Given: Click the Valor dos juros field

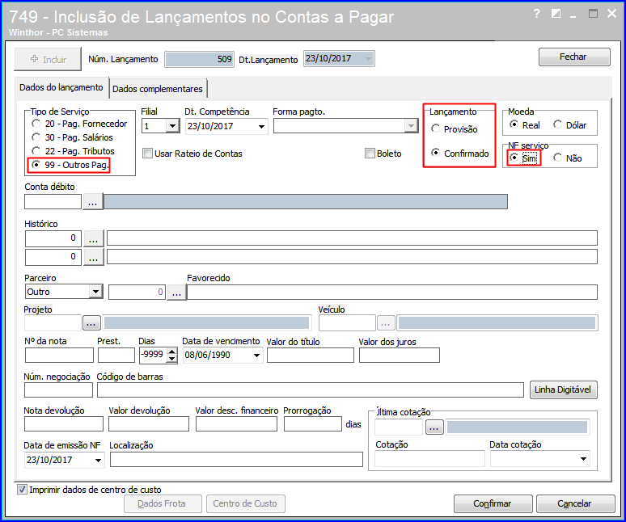Looking at the screenshot, I should tap(400, 355).
